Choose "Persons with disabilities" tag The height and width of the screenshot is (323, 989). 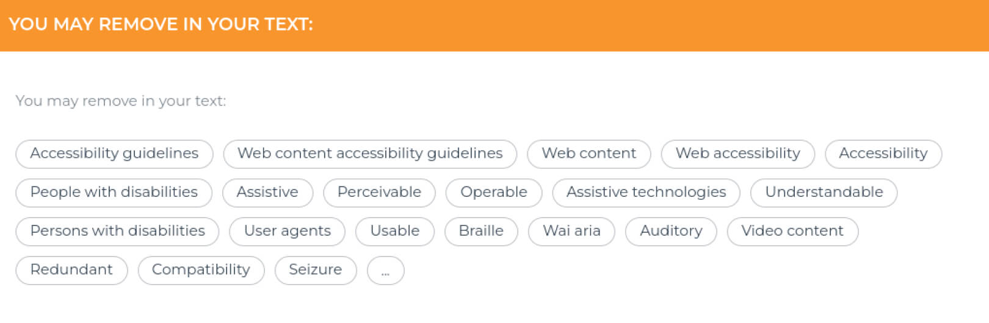coord(117,232)
